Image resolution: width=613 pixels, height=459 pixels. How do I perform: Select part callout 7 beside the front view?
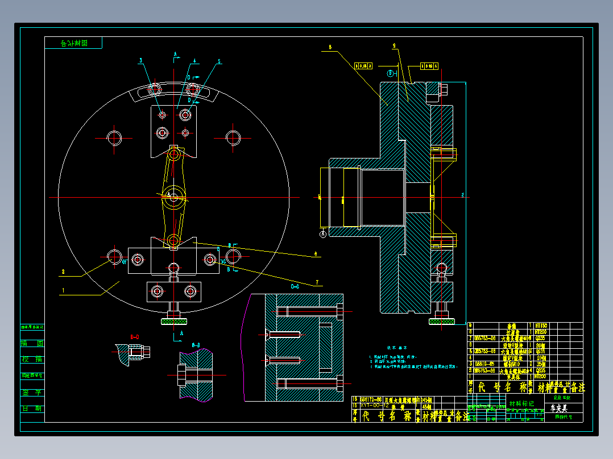click(317, 282)
